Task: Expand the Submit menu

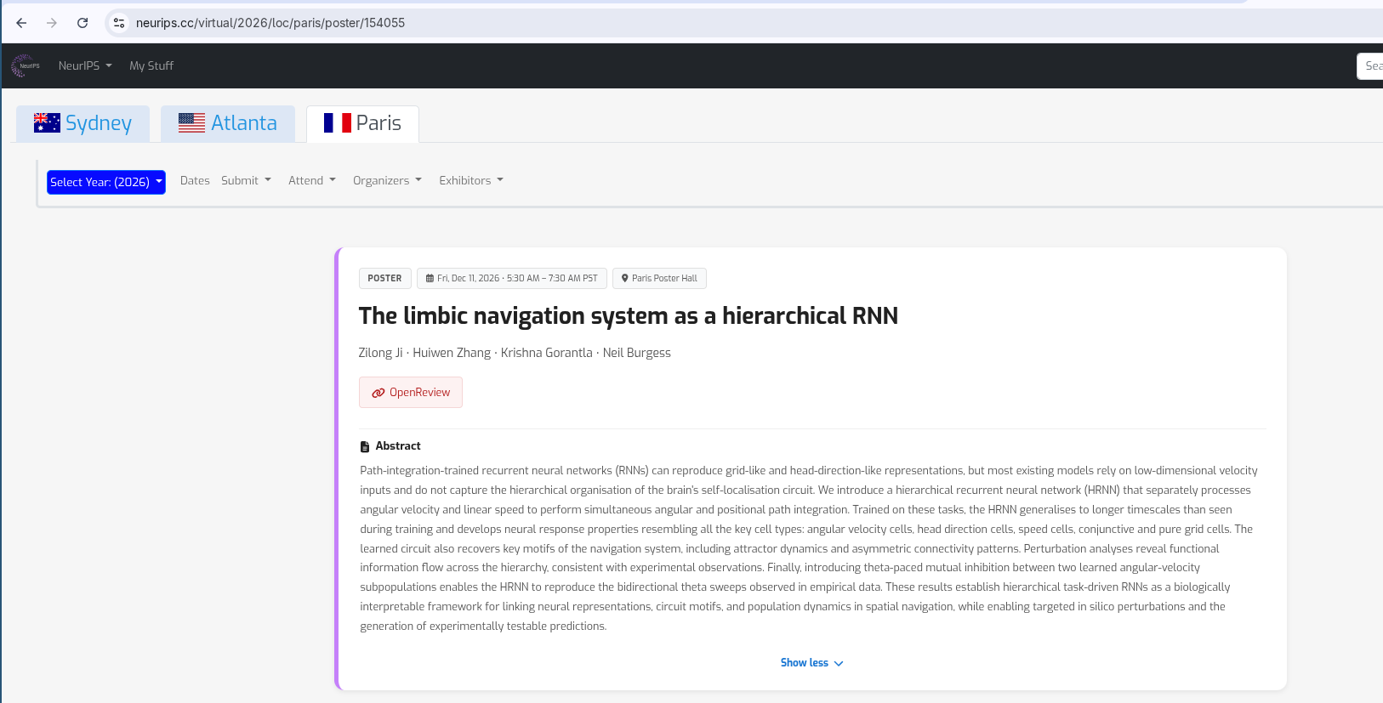Action: 246,180
